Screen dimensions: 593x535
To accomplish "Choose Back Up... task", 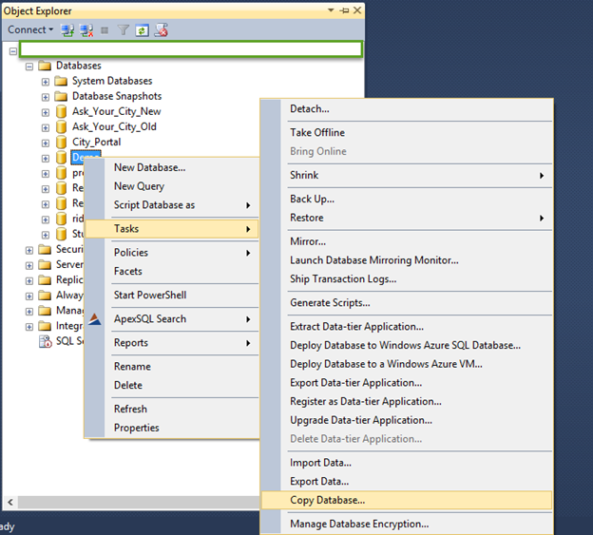I will (x=407, y=200).
